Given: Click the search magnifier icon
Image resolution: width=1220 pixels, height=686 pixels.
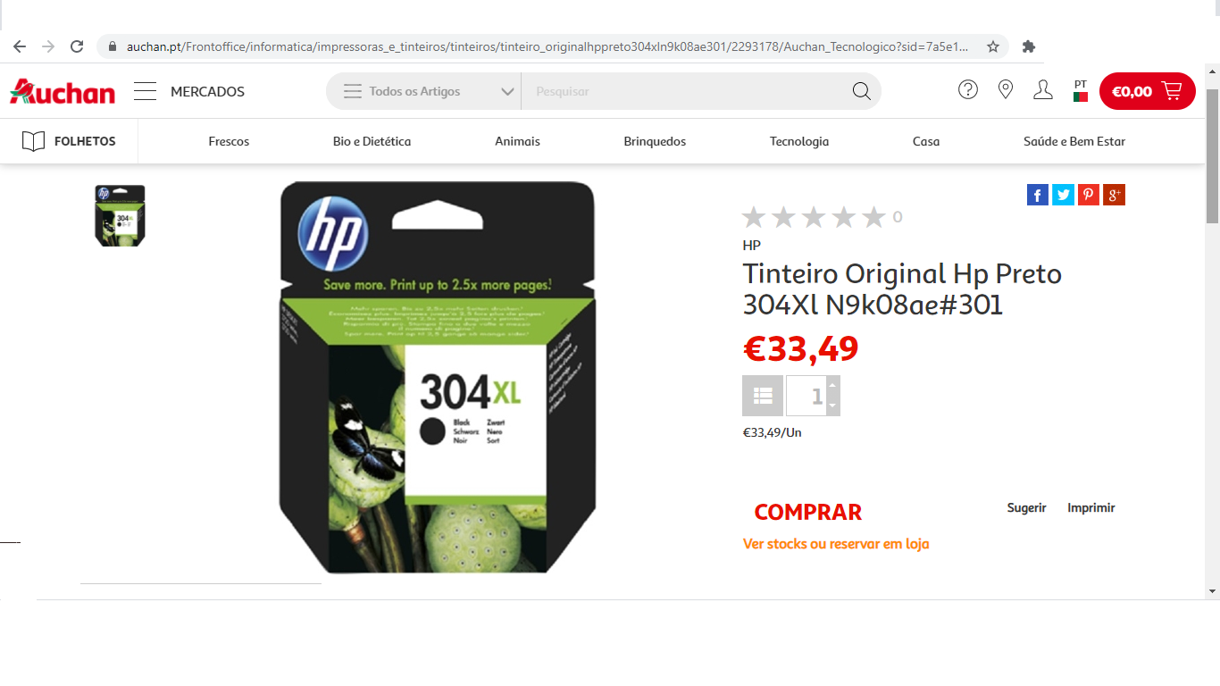Looking at the screenshot, I should tap(862, 91).
